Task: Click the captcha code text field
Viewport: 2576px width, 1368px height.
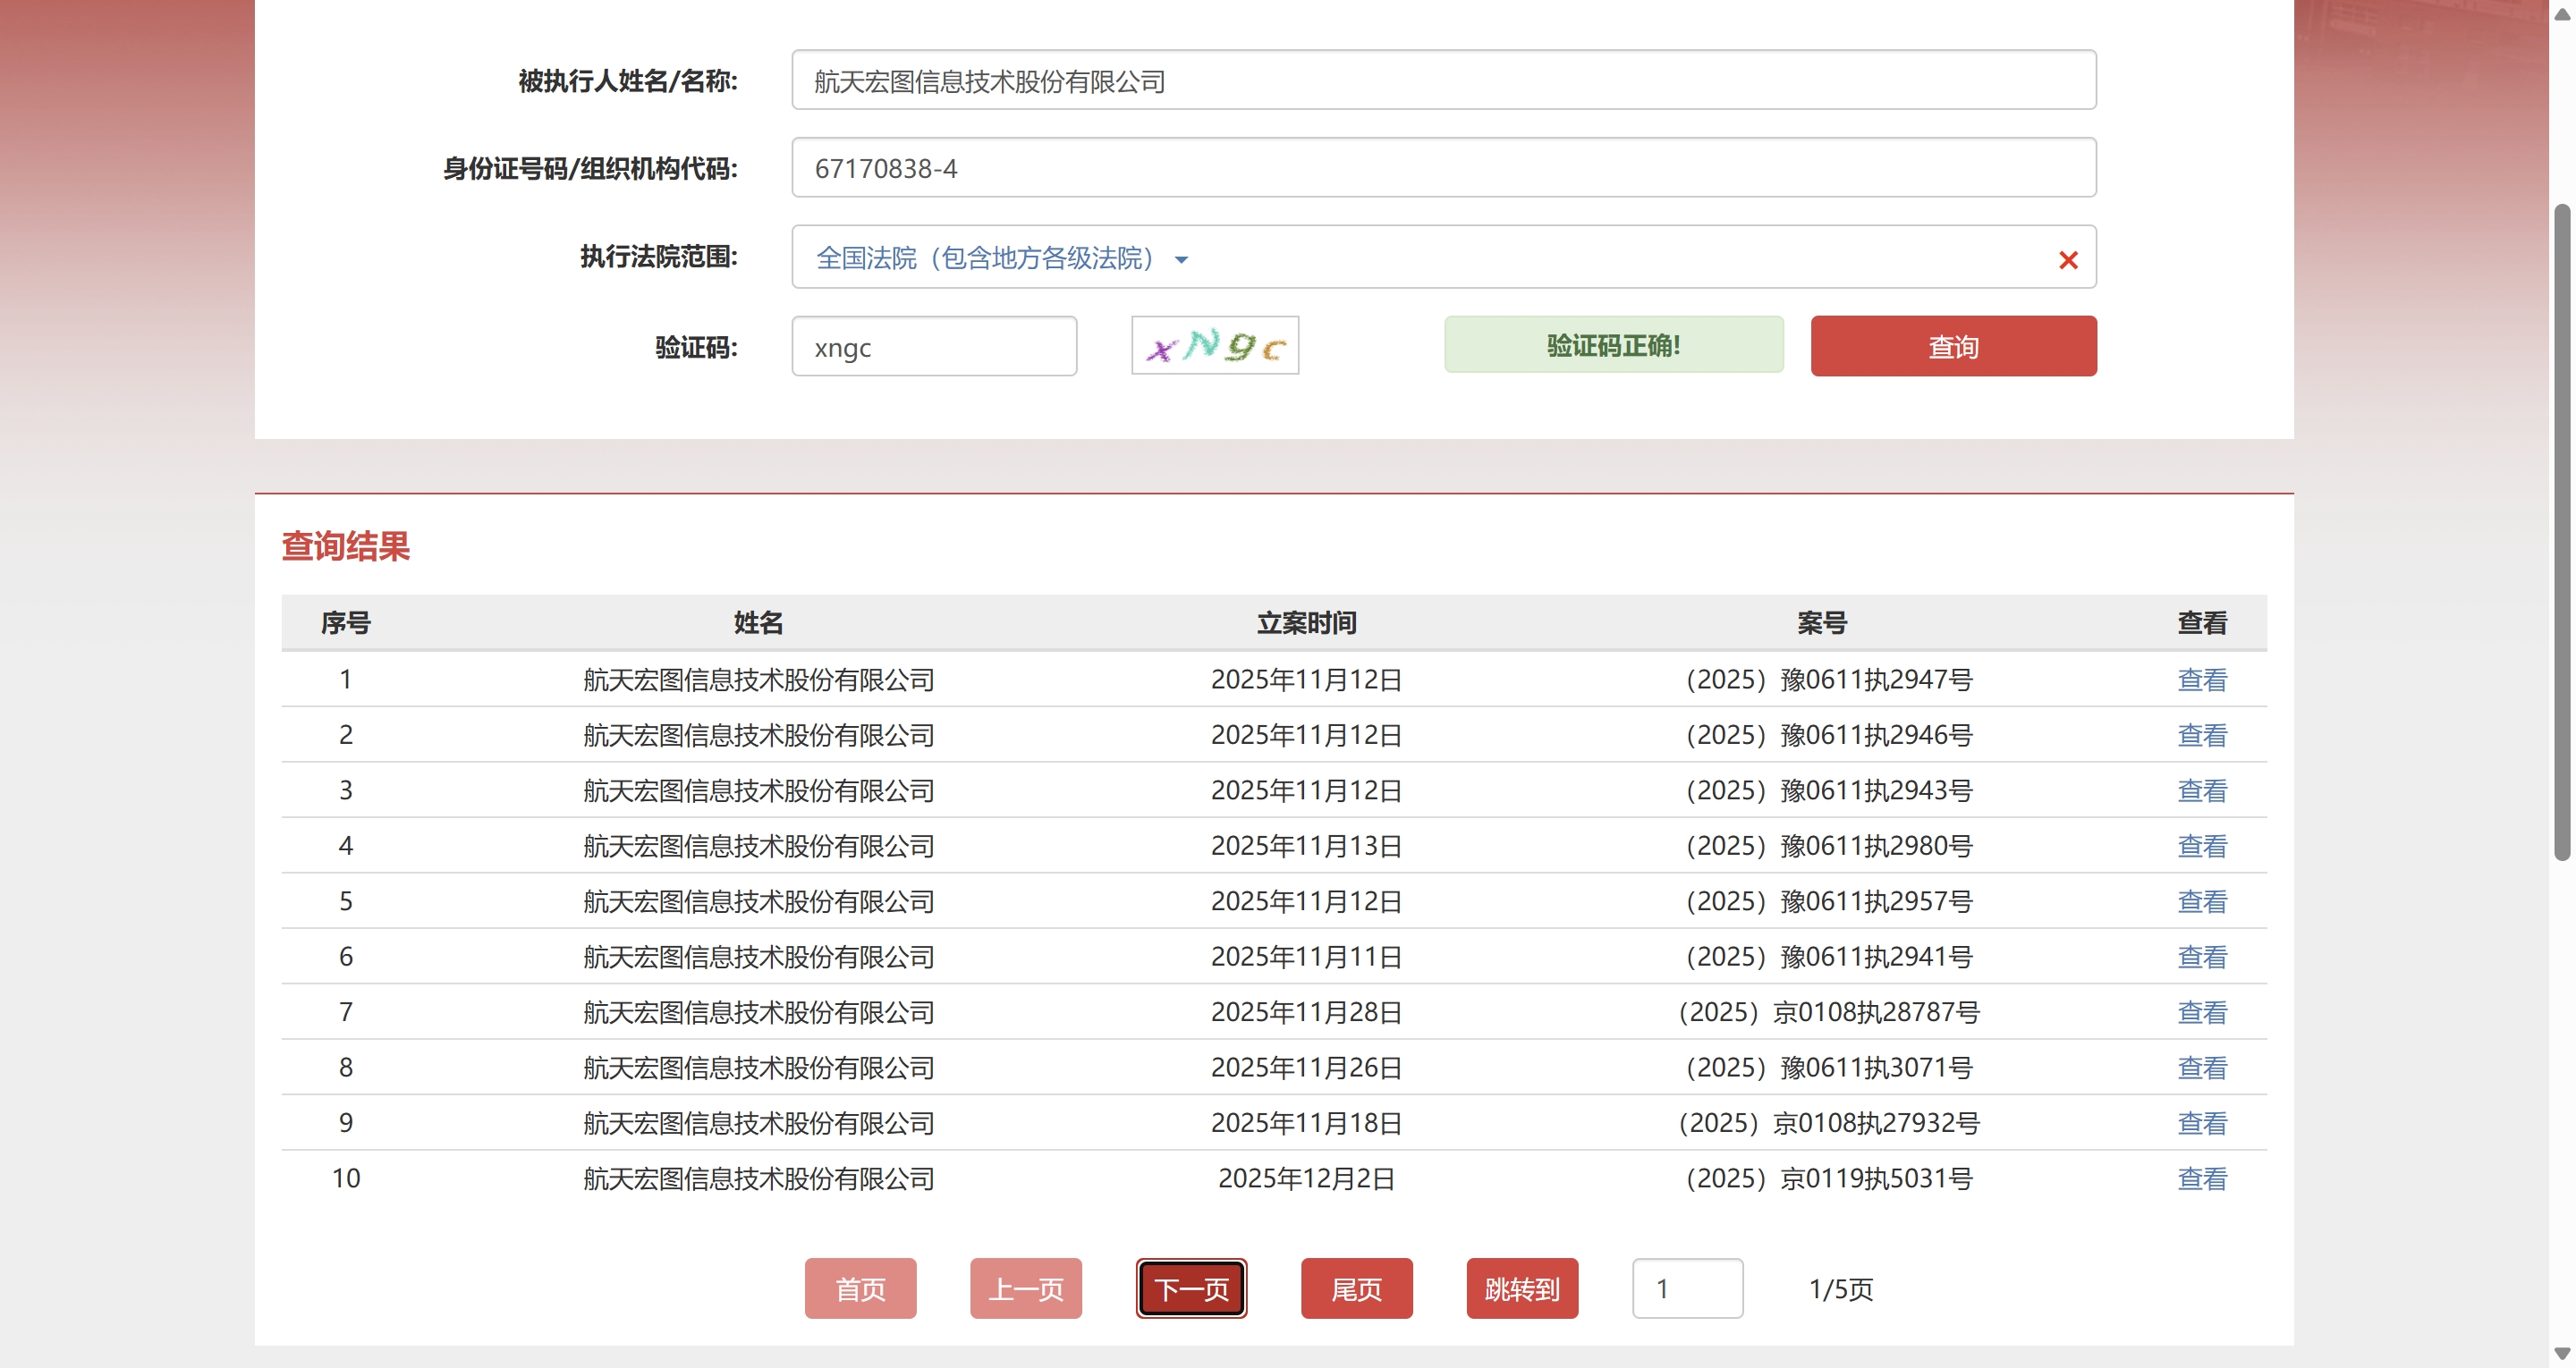Action: [933, 347]
